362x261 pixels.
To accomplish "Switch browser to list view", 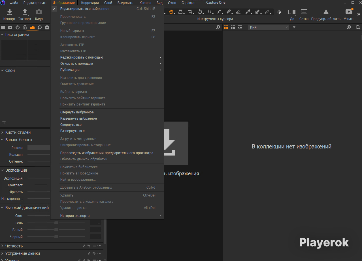I will click(233, 27).
